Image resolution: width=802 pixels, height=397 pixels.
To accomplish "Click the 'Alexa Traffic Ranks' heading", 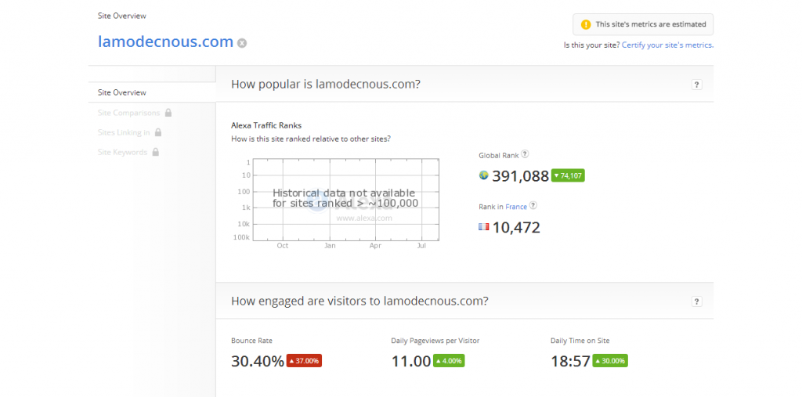I will point(266,125).
